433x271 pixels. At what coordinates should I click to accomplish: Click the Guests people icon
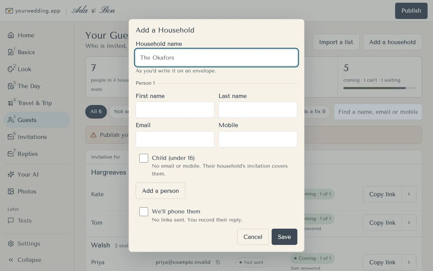11,120
